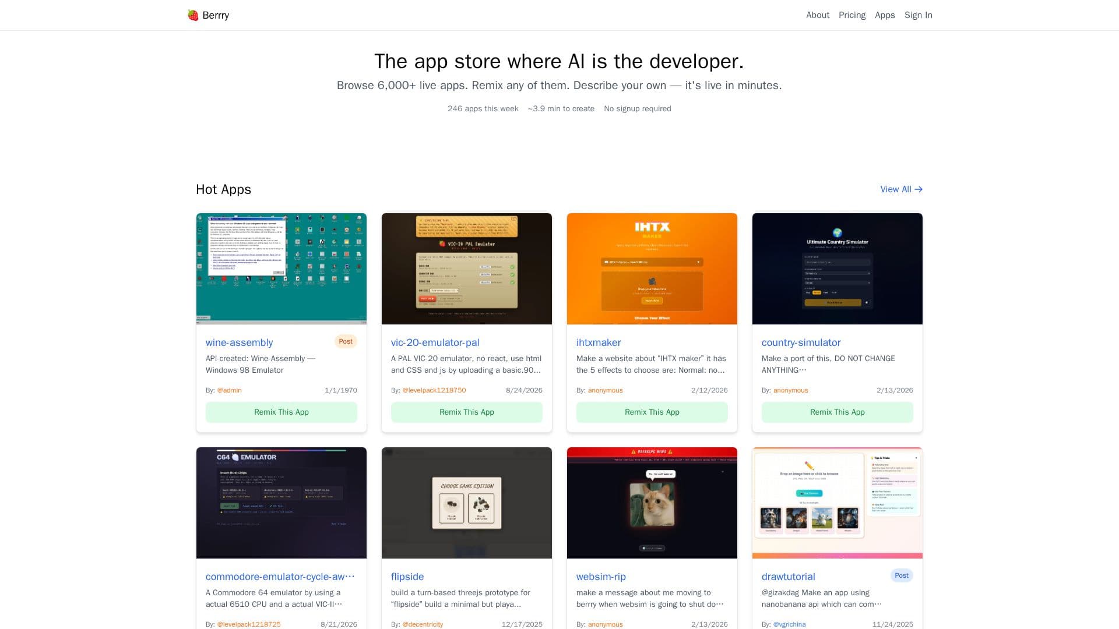Go to Pricing in top navigation
Image resolution: width=1119 pixels, height=629 pixels.
851,15
